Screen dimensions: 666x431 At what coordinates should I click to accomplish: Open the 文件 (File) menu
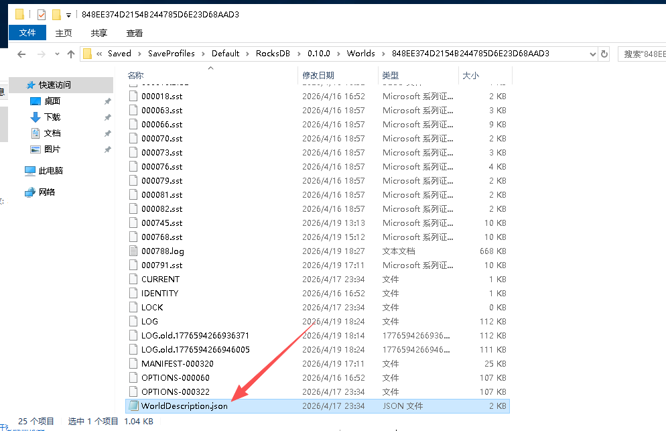pyautogui.click(x=27, y=33)
